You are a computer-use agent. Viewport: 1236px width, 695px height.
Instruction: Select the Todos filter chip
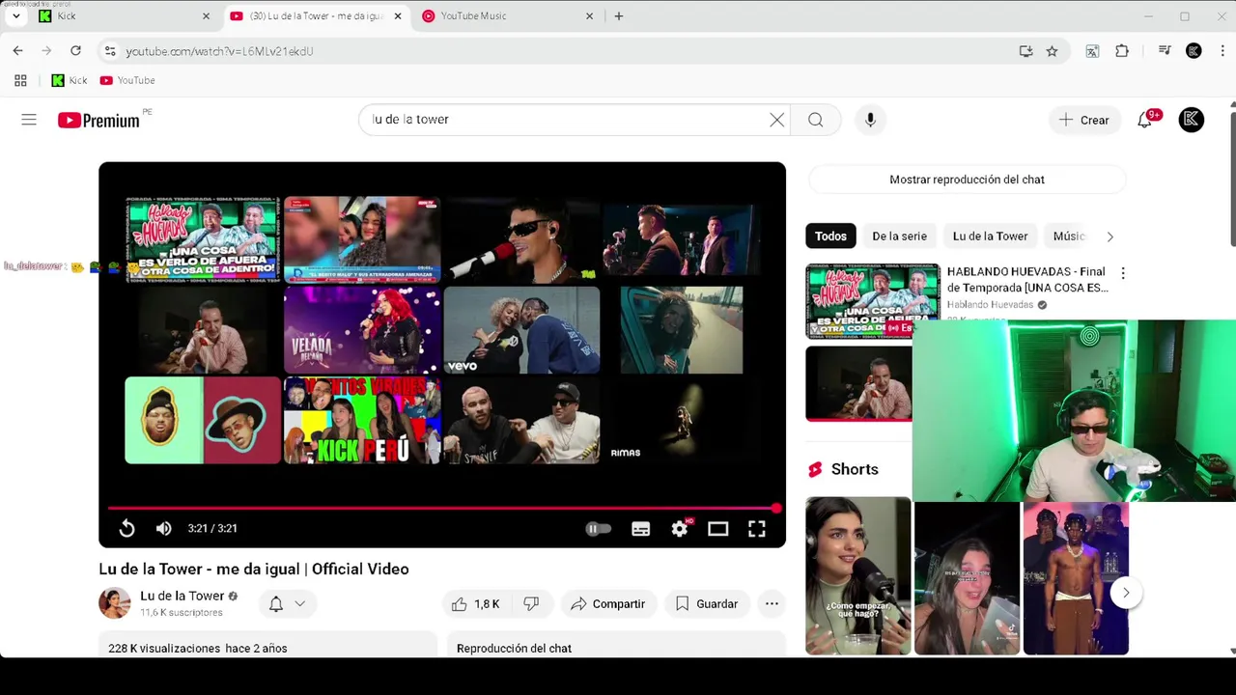(830, 236)
